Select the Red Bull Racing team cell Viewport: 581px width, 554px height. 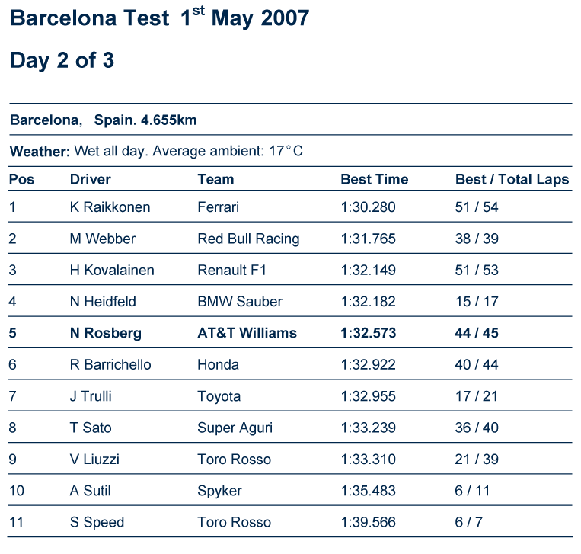pyautogui.click(x=248, y=239)
